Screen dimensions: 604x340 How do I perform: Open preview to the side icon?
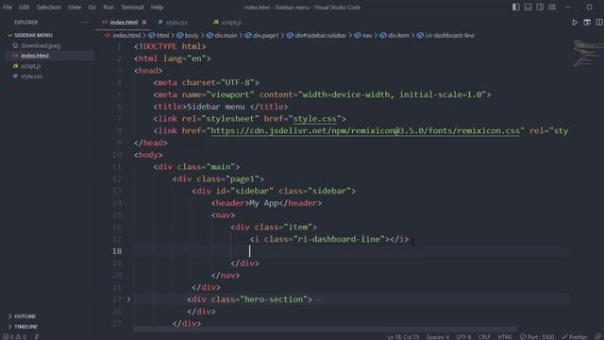[587, 23]
